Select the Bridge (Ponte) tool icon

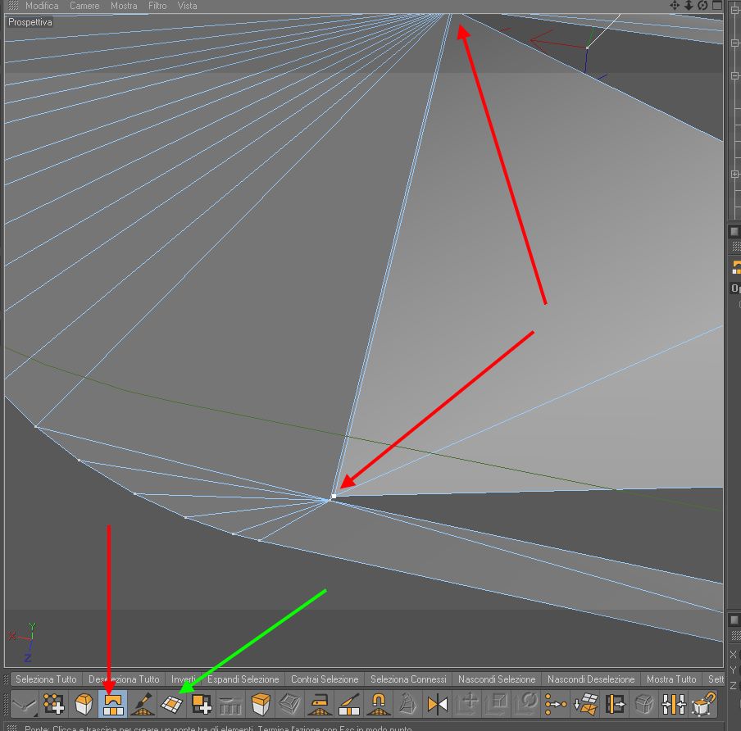pyautogui.click(x=113, y=705)
